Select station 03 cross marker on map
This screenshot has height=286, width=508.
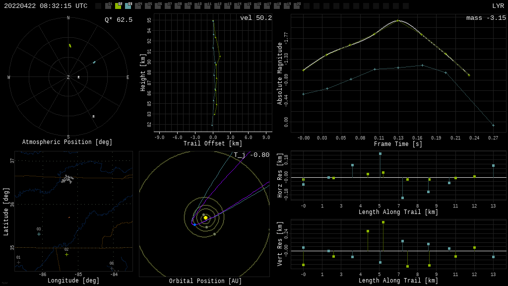point(39,234)
